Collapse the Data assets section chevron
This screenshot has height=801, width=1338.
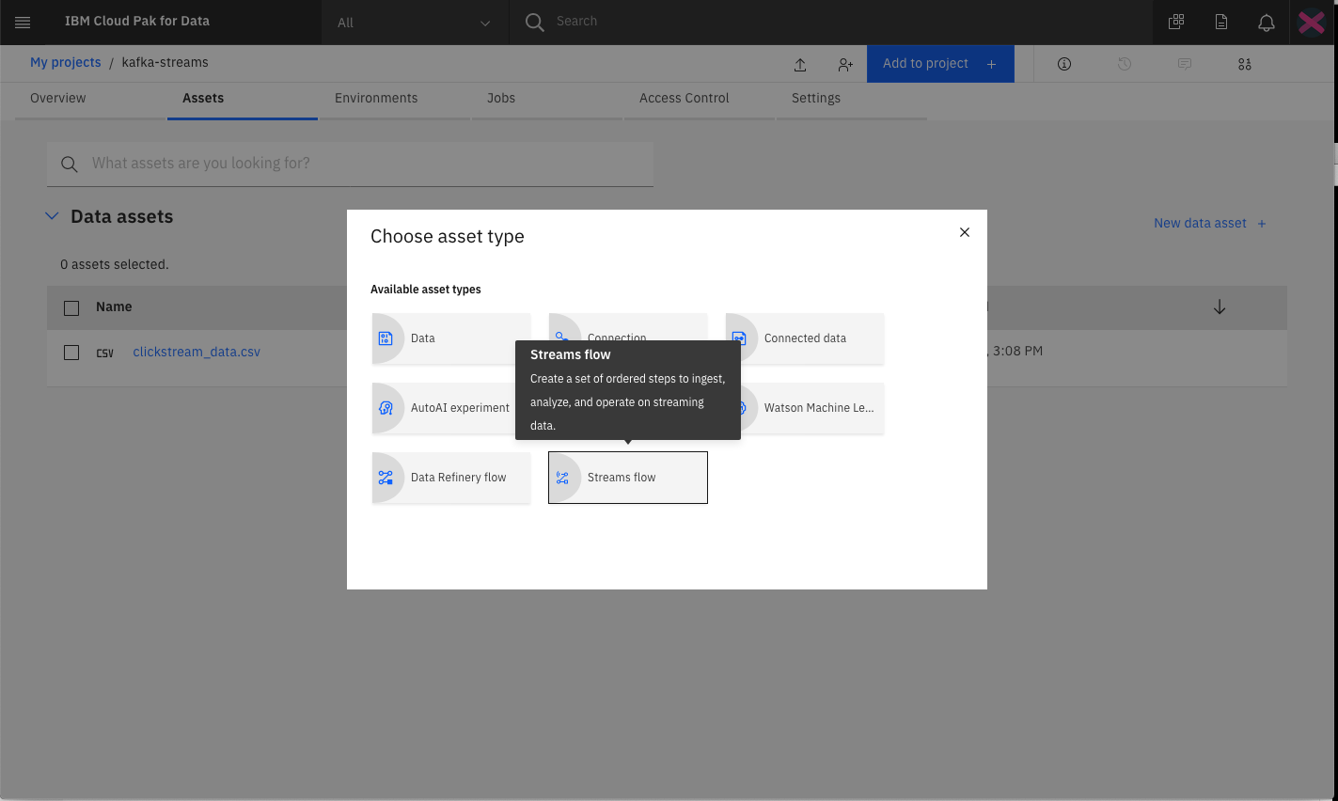click(x=52, y=216)
